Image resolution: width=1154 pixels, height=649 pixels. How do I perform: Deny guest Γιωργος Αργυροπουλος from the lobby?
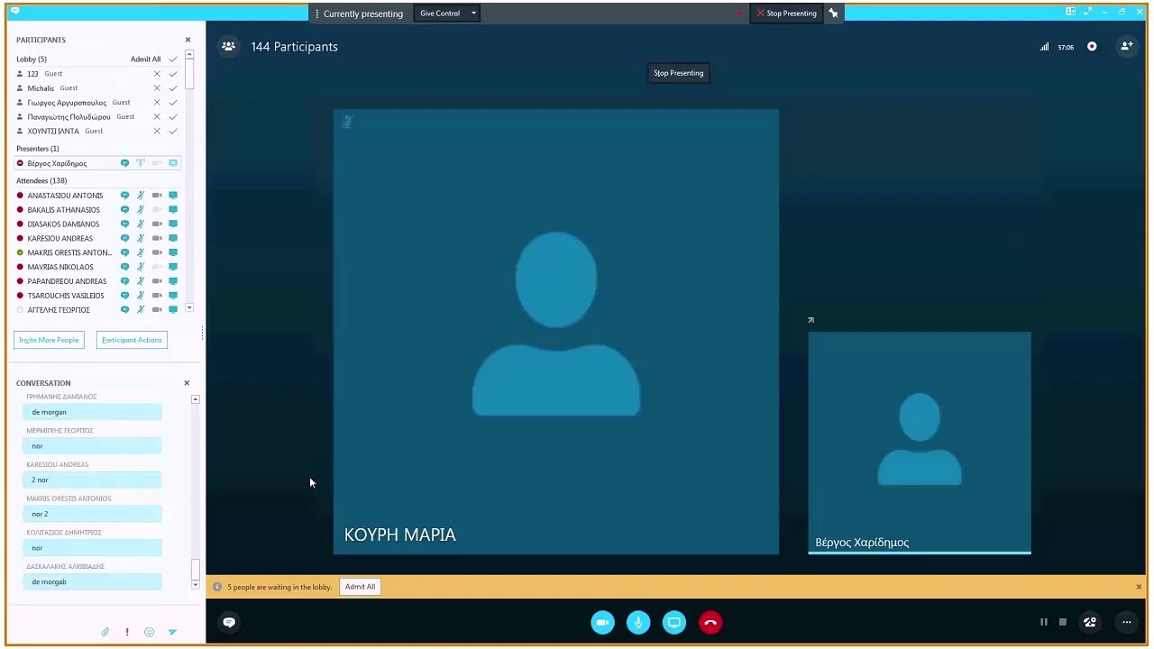coord(157,103)
